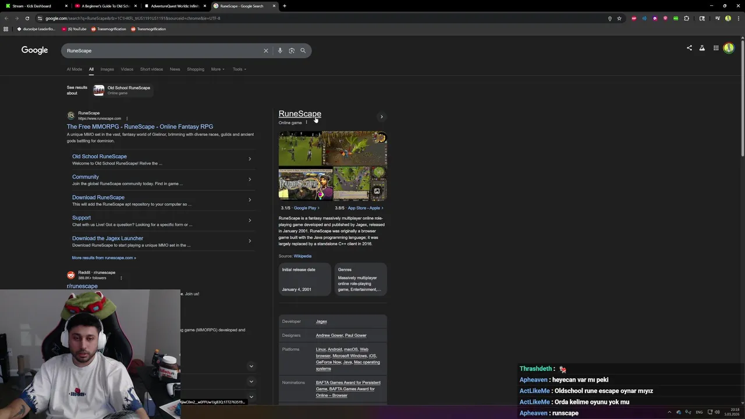Image resolution: width=745 pixels, height=419 pixels.
Task: Expand the Download the Jagex Launcher arrow
Action: [250, 241]
